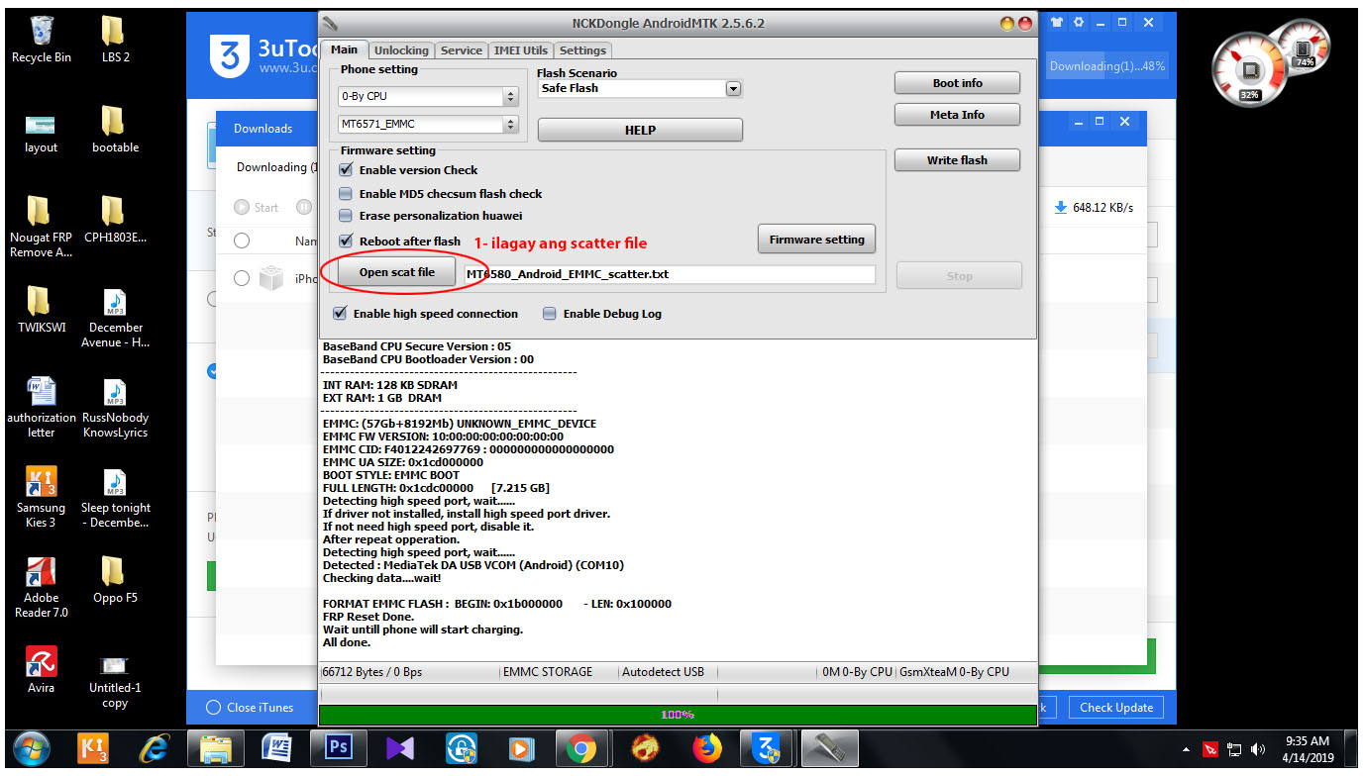Viewport: 1365px width, 776px height.
Task: Click the Boot info button
Action: pos(957,83)
